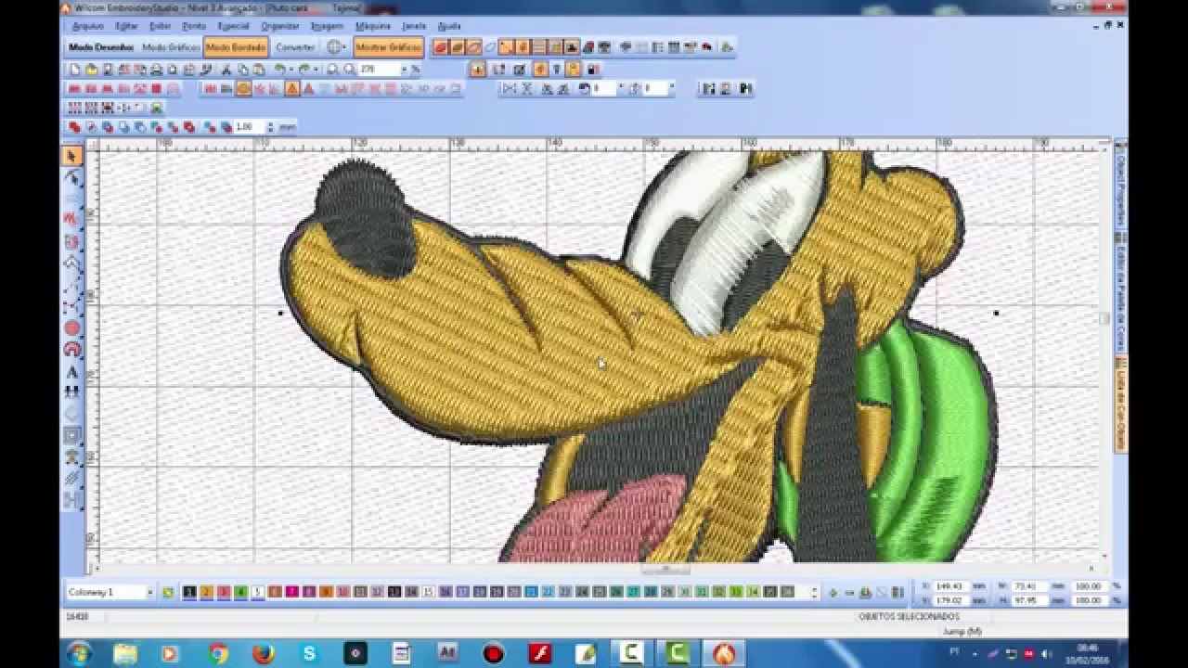Create a new design file
The width and height of the screenshot is (1188, 668).
(x=75, y=70)
